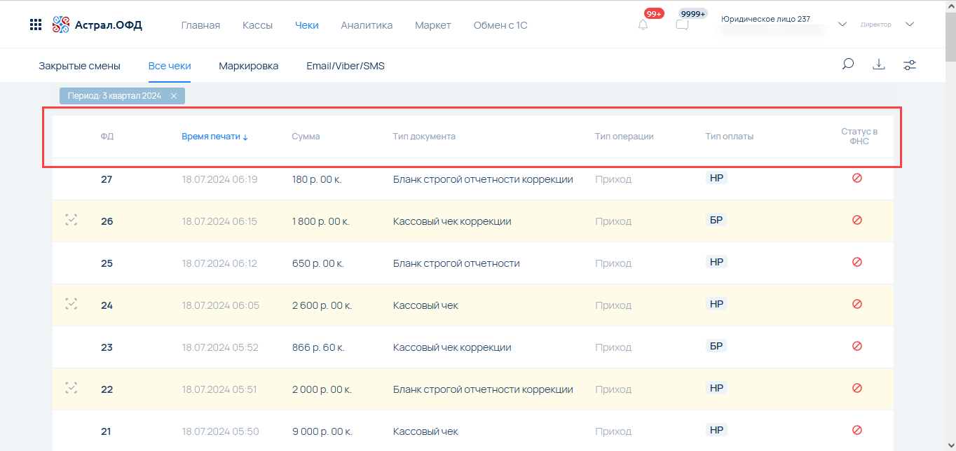Image resolution: width=956 pixels, height=451 pixels.
Task: Open the filter settings sliders icon
Action: [909, 65]
